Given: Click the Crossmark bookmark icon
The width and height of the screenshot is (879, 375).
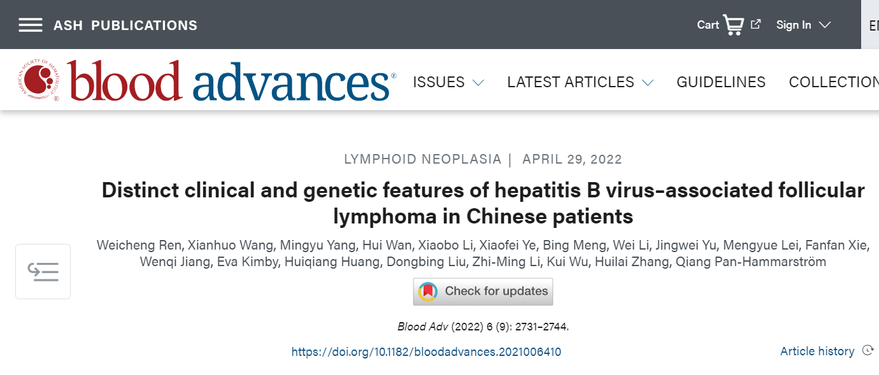Looking at the screenshot, I should pos(428,292).
